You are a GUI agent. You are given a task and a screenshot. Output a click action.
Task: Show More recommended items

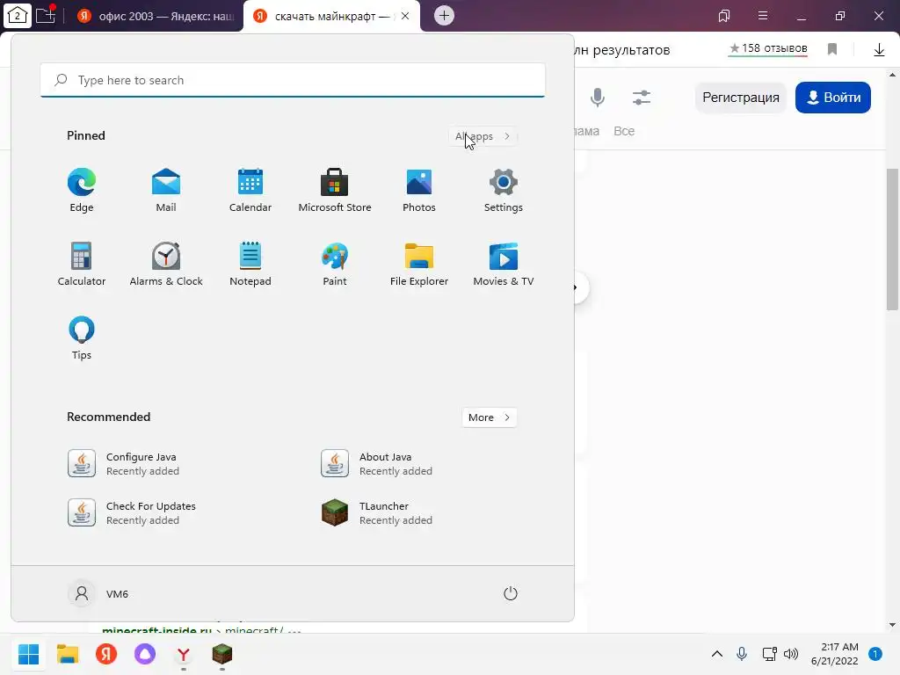pos(489,417)
